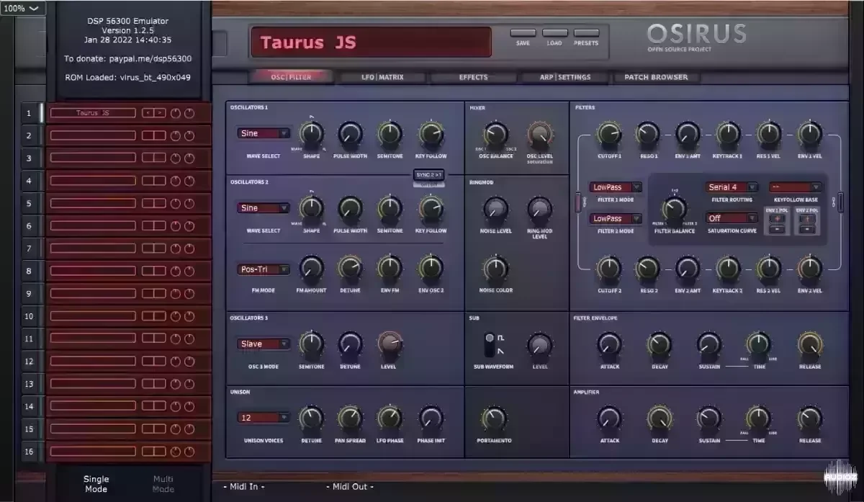This screenshot has width=864, height=502.
Task: Open the Presets menu button
Action: [x=586, y=34]
